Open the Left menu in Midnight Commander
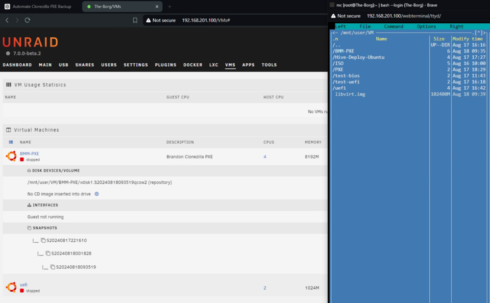 coord(341,26)
